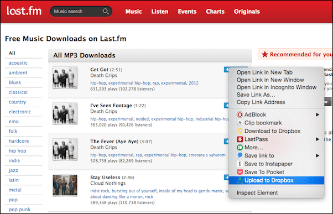This screenshot has height=214, width=333.
Task: Click the magnifier search icon
Action: point(106,11)
